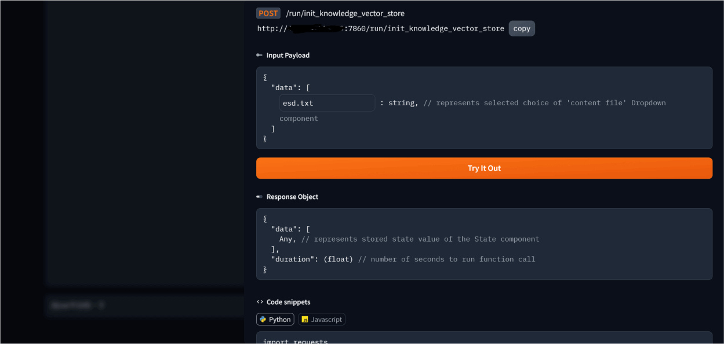Click the import requests code line
The width and height of the screenshot is (724, 344).
295,341
